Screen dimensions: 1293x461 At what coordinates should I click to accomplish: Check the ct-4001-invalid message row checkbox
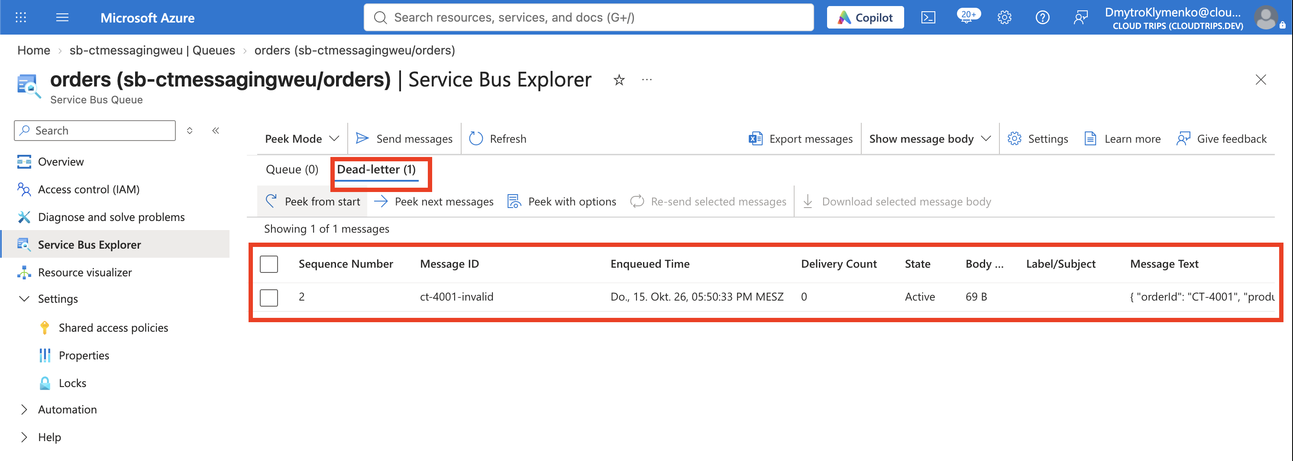click(x=269, y=297)
